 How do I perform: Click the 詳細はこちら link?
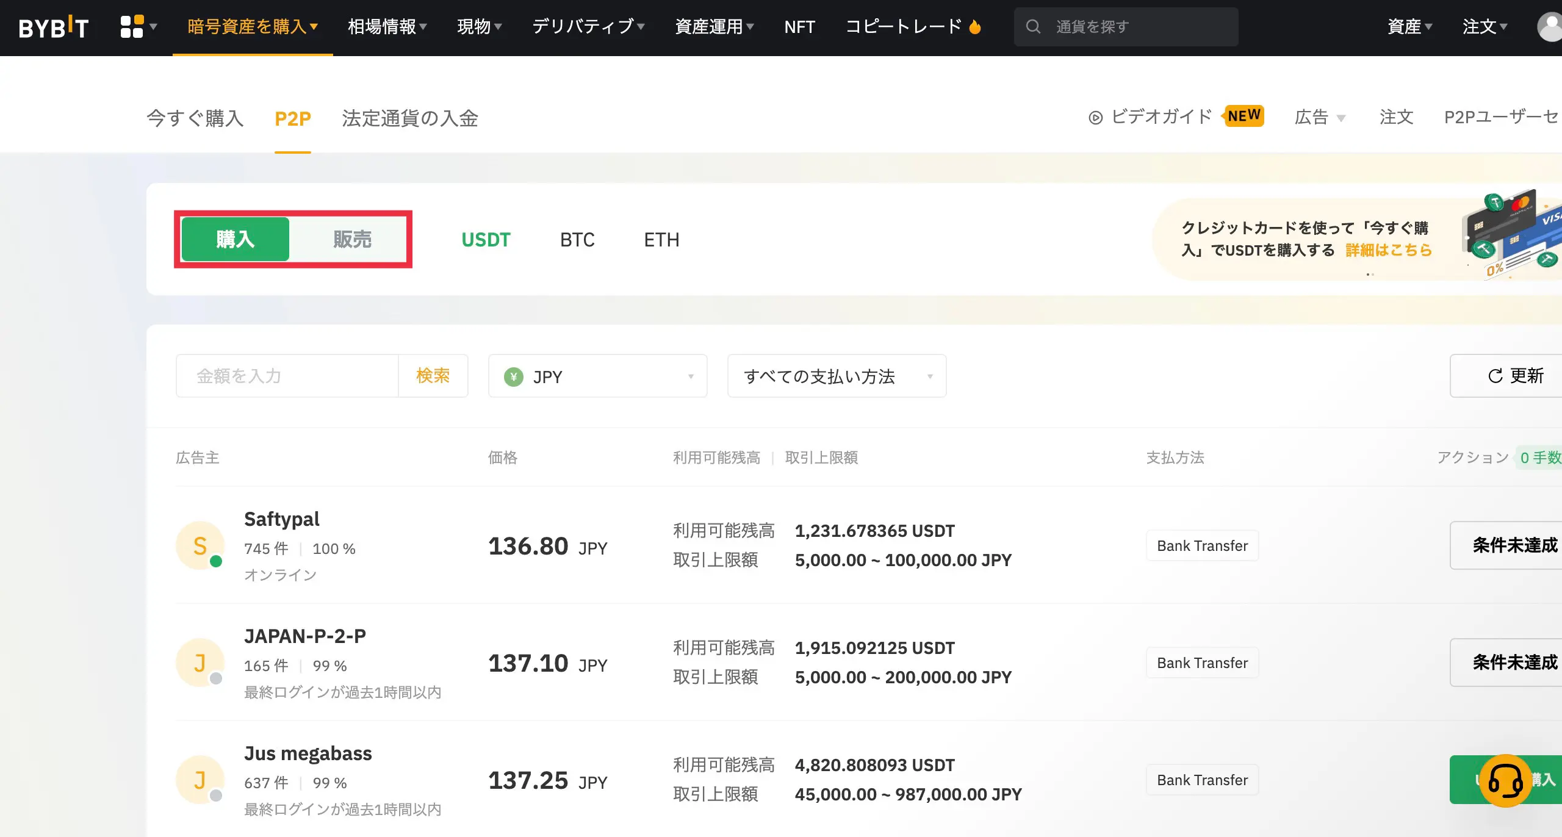pos(1389,250)
